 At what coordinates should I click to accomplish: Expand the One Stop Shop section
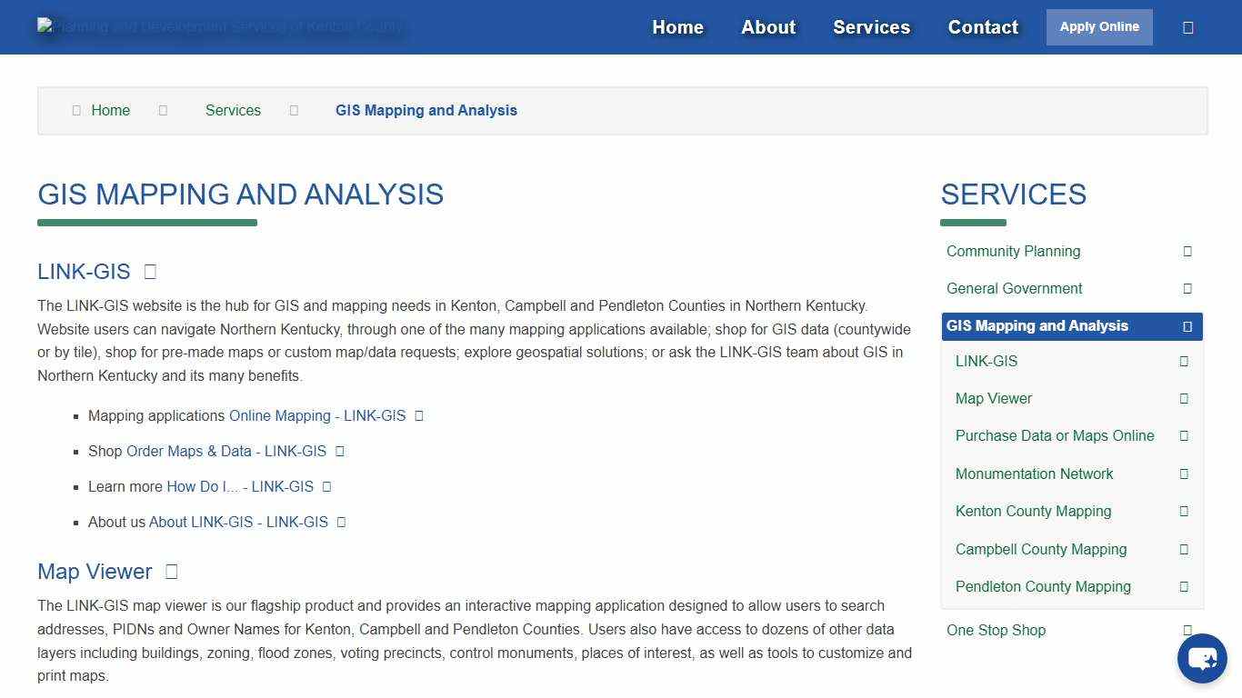coord(1187,630)
